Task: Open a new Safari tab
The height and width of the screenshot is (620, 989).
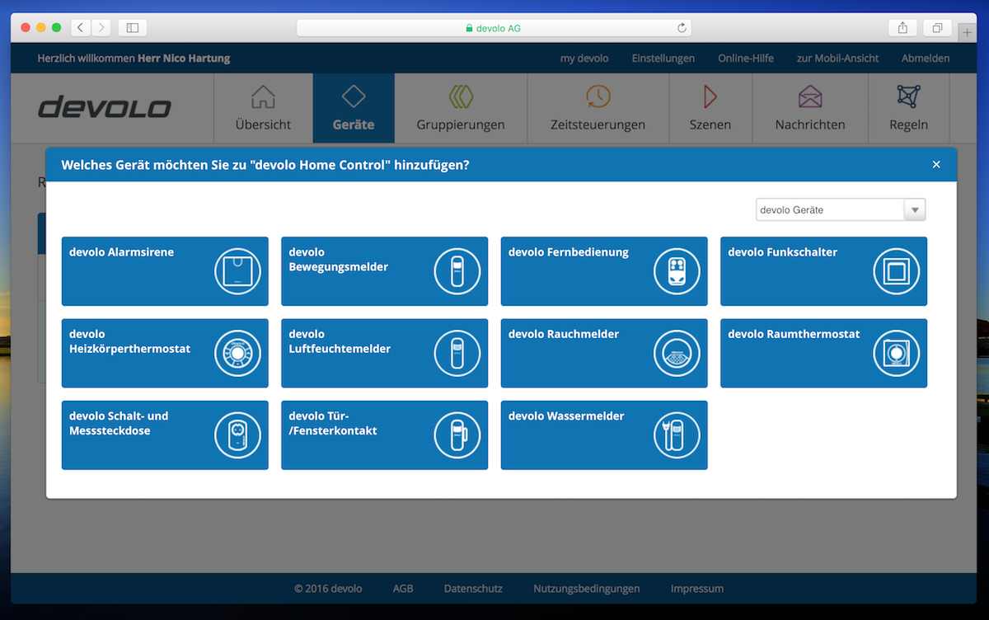Action: [967, 33]
